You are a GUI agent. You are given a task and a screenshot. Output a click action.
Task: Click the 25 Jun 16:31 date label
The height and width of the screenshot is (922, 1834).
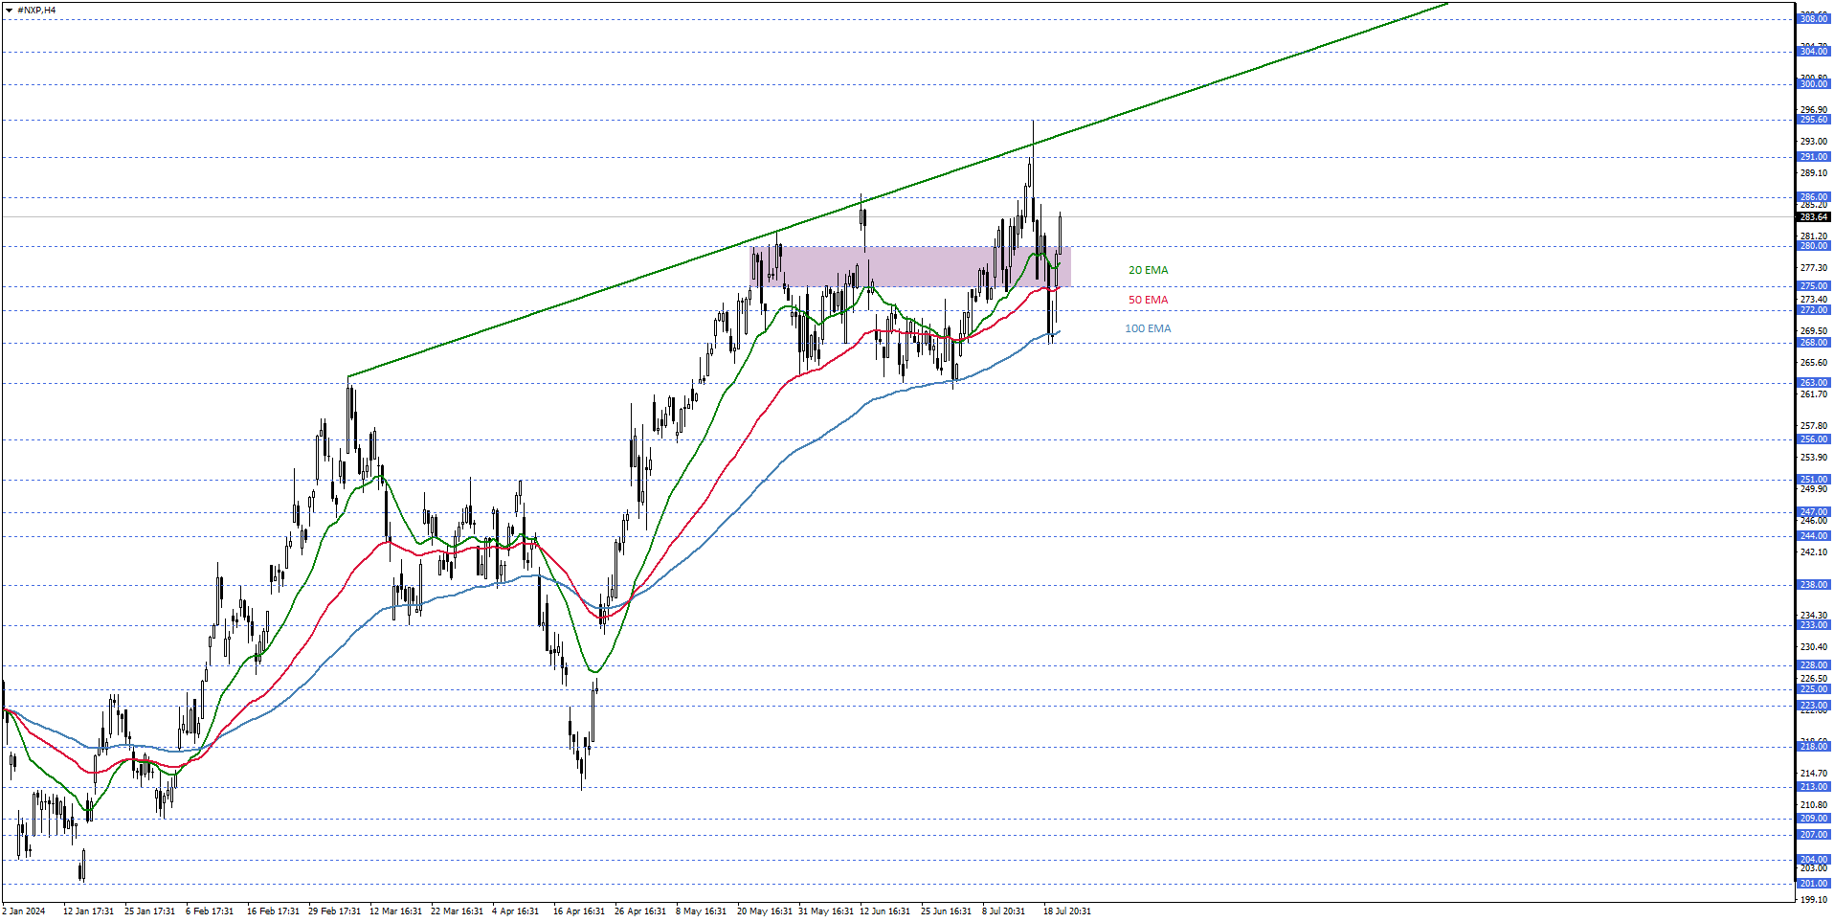point(947,911)
